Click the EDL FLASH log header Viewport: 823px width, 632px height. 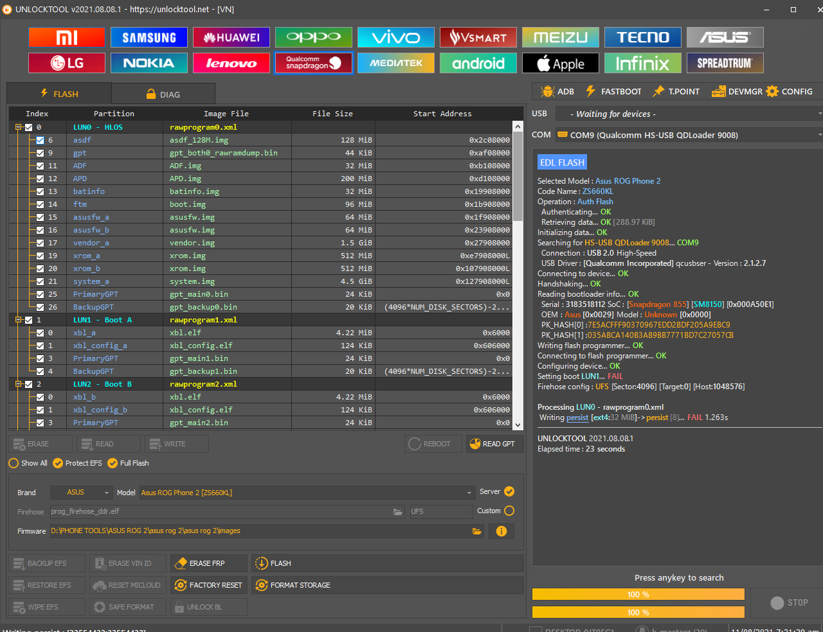pyautogui.click(x=562, y=162)
